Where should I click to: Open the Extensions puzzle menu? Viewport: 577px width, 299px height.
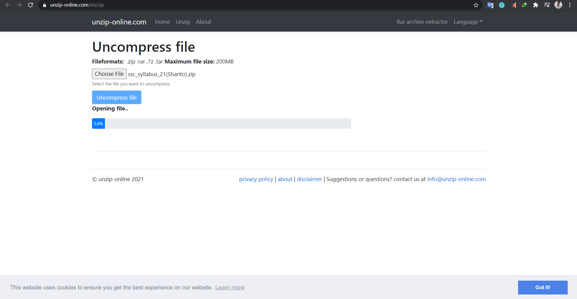tap(536, 5)
